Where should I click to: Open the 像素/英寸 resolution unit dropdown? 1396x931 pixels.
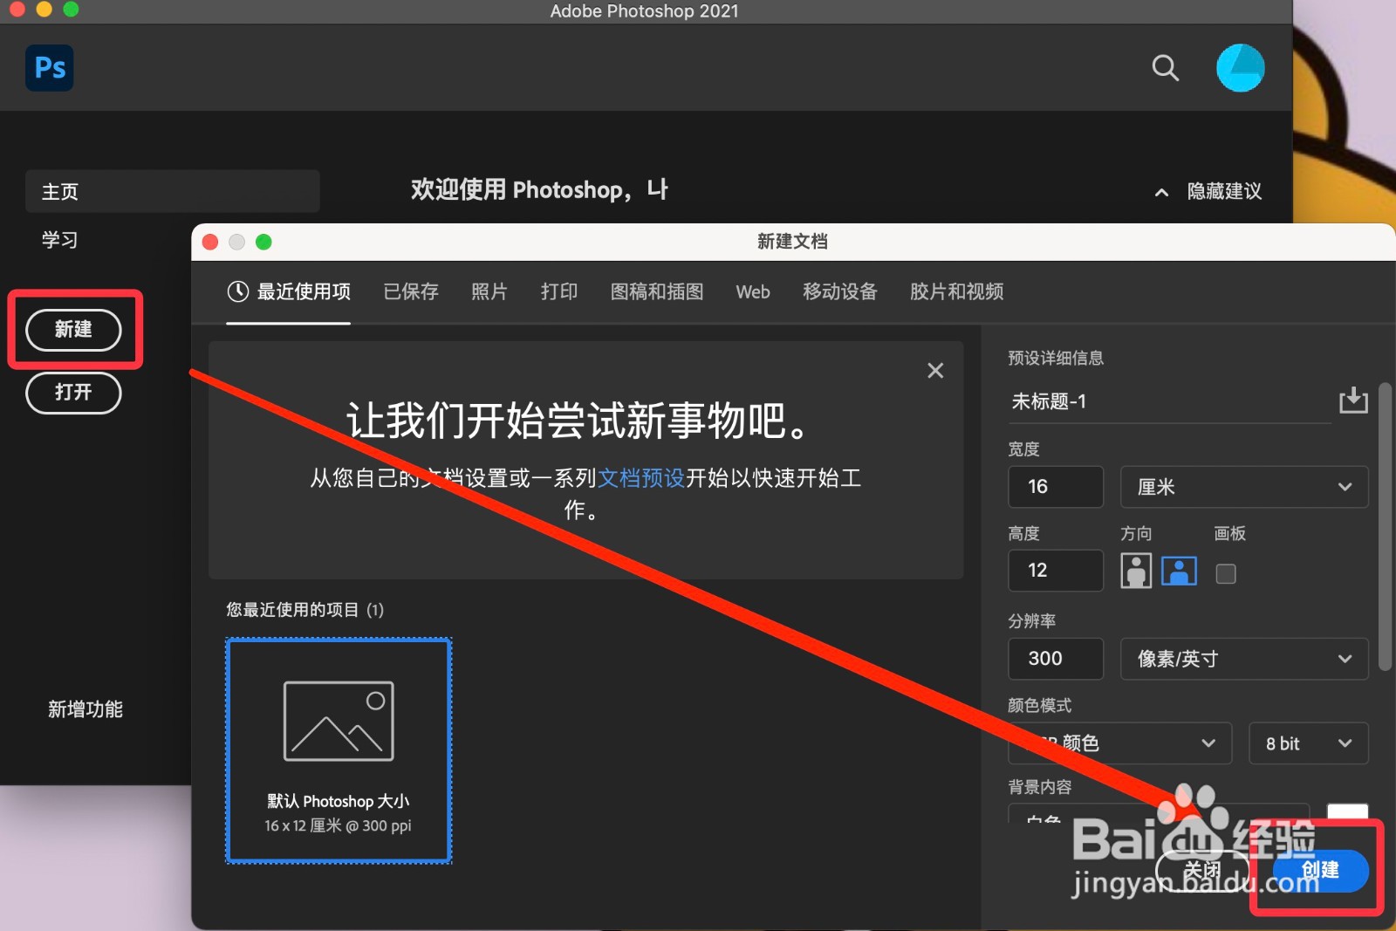[x=1244, y=659]
